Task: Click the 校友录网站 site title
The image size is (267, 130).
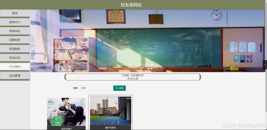Action: [131, 5]
